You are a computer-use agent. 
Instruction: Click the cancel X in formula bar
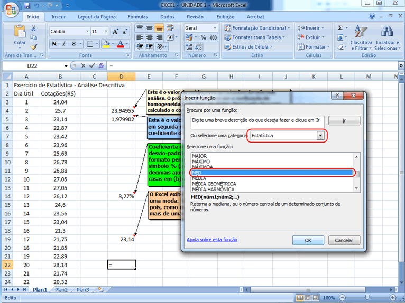click(x=82, y=66)
